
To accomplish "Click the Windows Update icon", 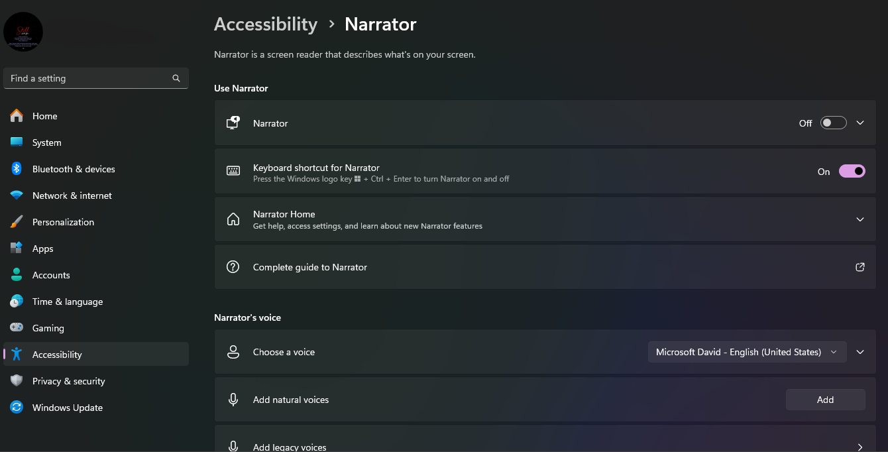I will pyautogui.click(x=17, y=408).
